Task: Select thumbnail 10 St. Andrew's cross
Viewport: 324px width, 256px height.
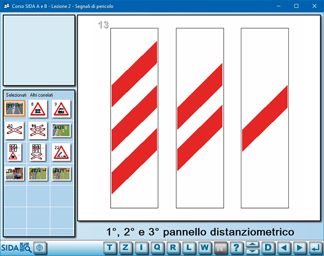Action: coord(15,130)
